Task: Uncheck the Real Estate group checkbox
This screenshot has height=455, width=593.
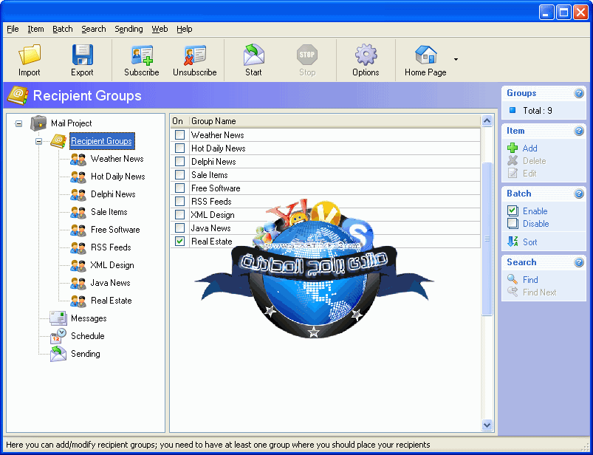Action: point(180,242)
